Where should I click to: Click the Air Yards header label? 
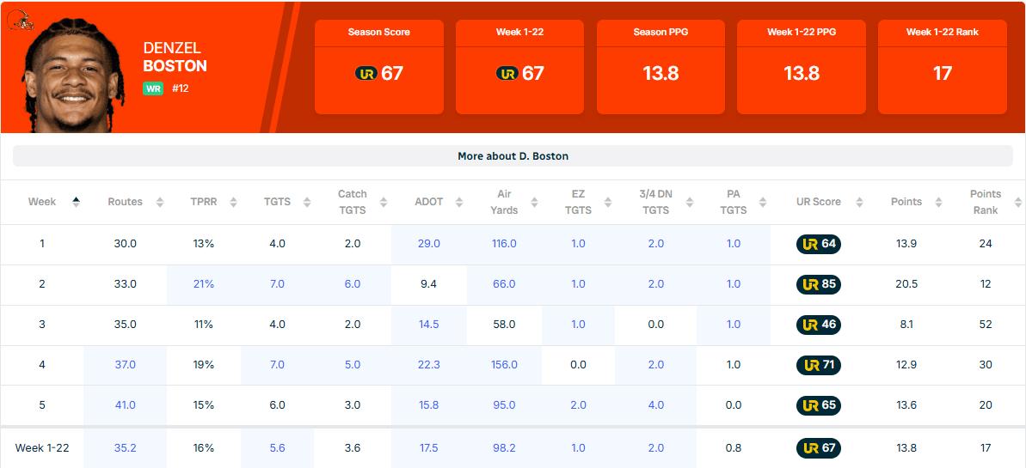click(504, 202)
